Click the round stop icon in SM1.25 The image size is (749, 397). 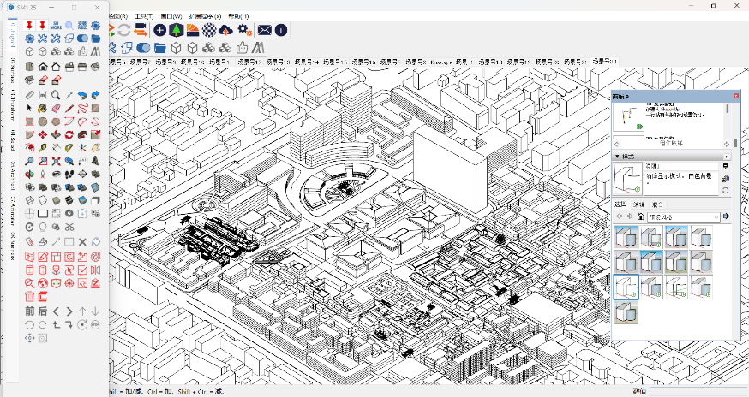(95, 325)
